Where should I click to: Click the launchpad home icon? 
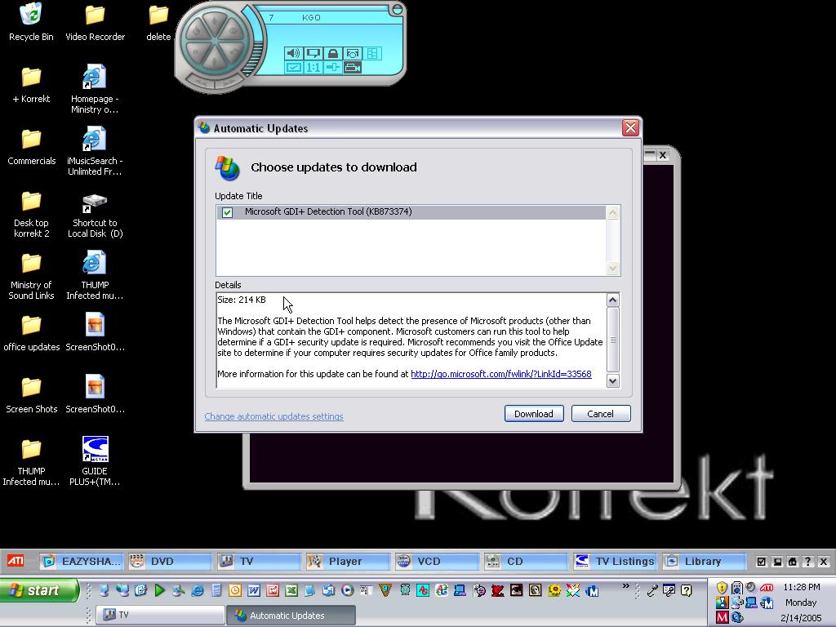pos(792,562)
